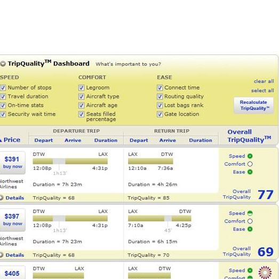Toggle the Gate location checkbox
279x279 pixels.
(160, 114)
